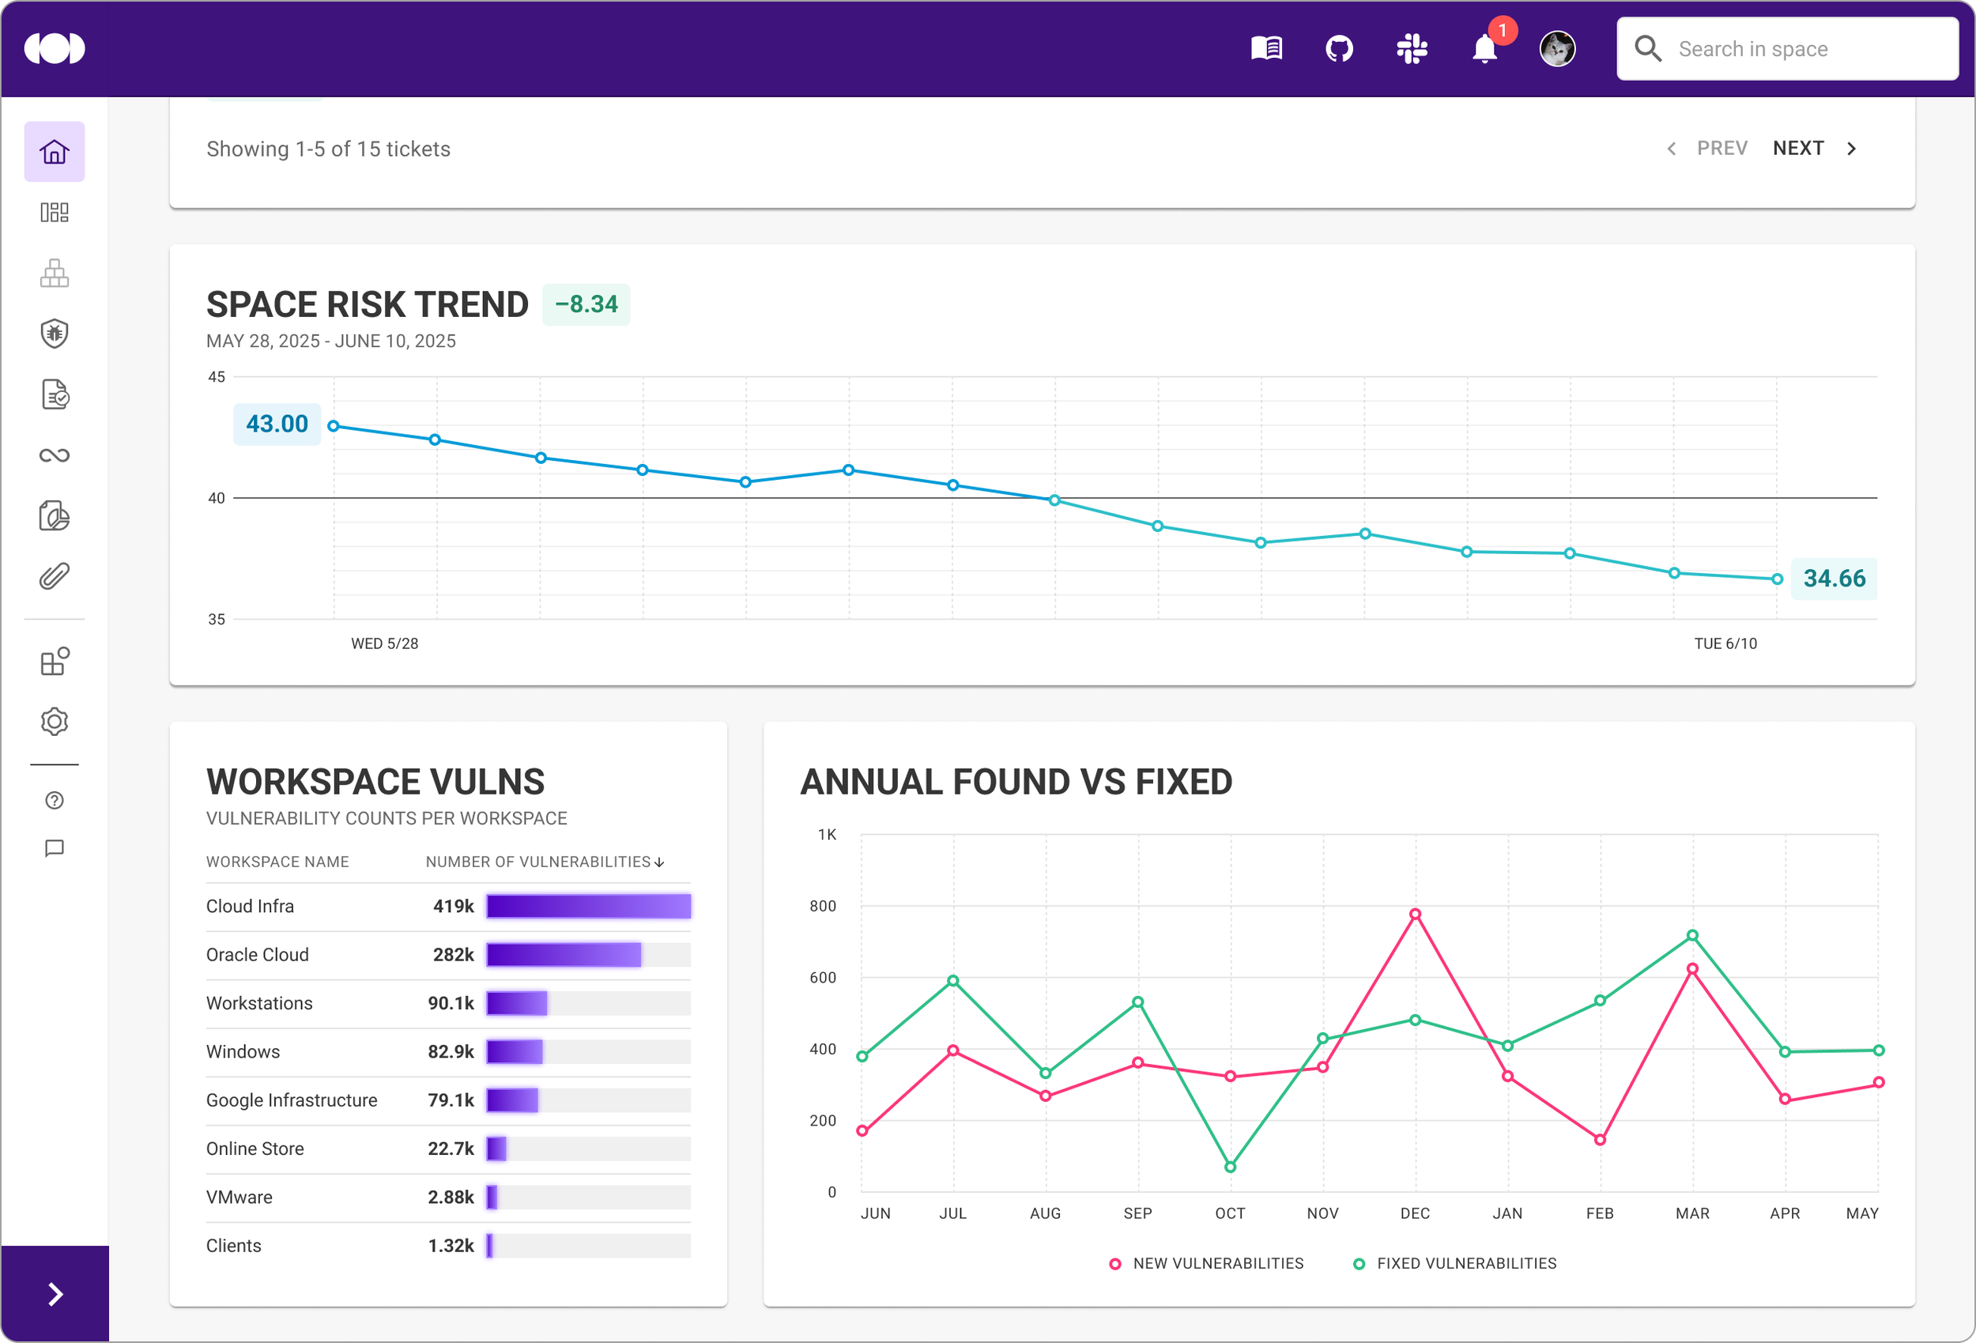Click the Oracle Cloud vulnerability bar

click(564, 954)
